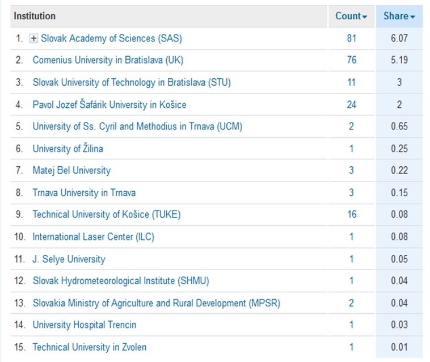Screen dimensions: 430x362
Task: Open University Hospital Trencin link
Action: pos(84,325)
